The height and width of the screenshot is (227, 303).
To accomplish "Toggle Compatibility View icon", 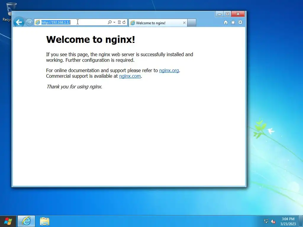I will click(119, 22).
